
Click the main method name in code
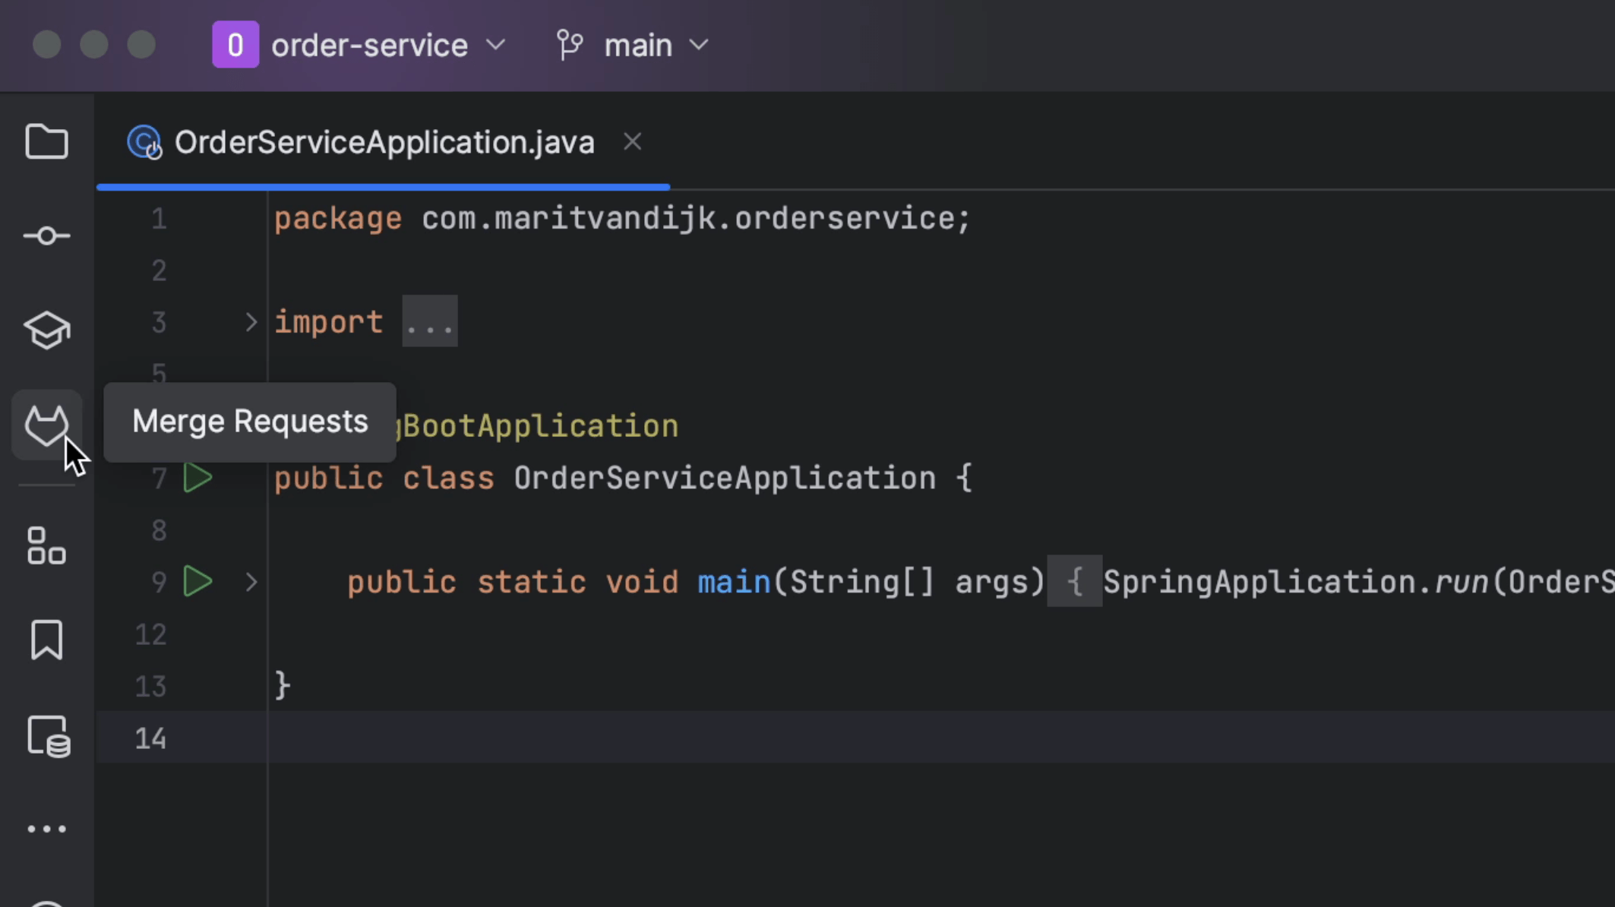click(x=734, y=583)
